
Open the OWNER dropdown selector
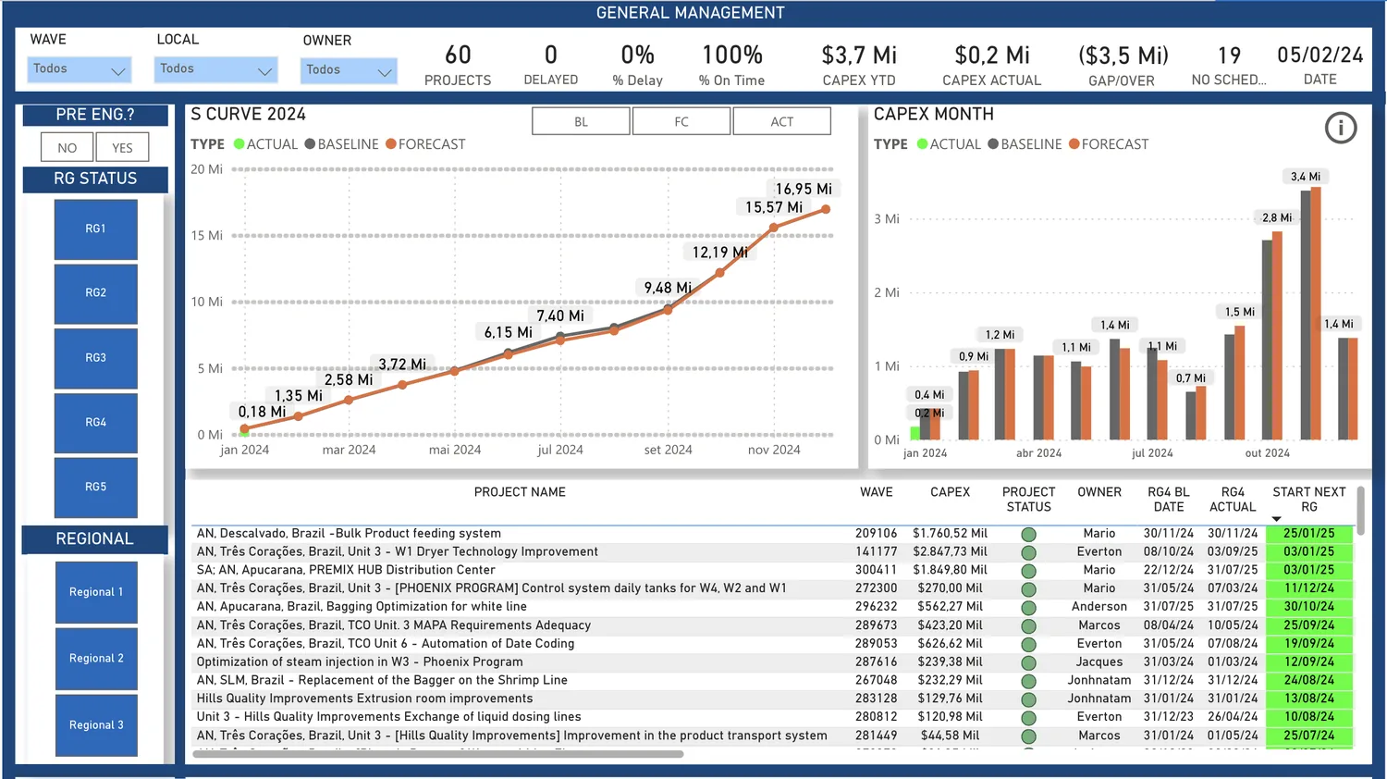click(349, 70)
